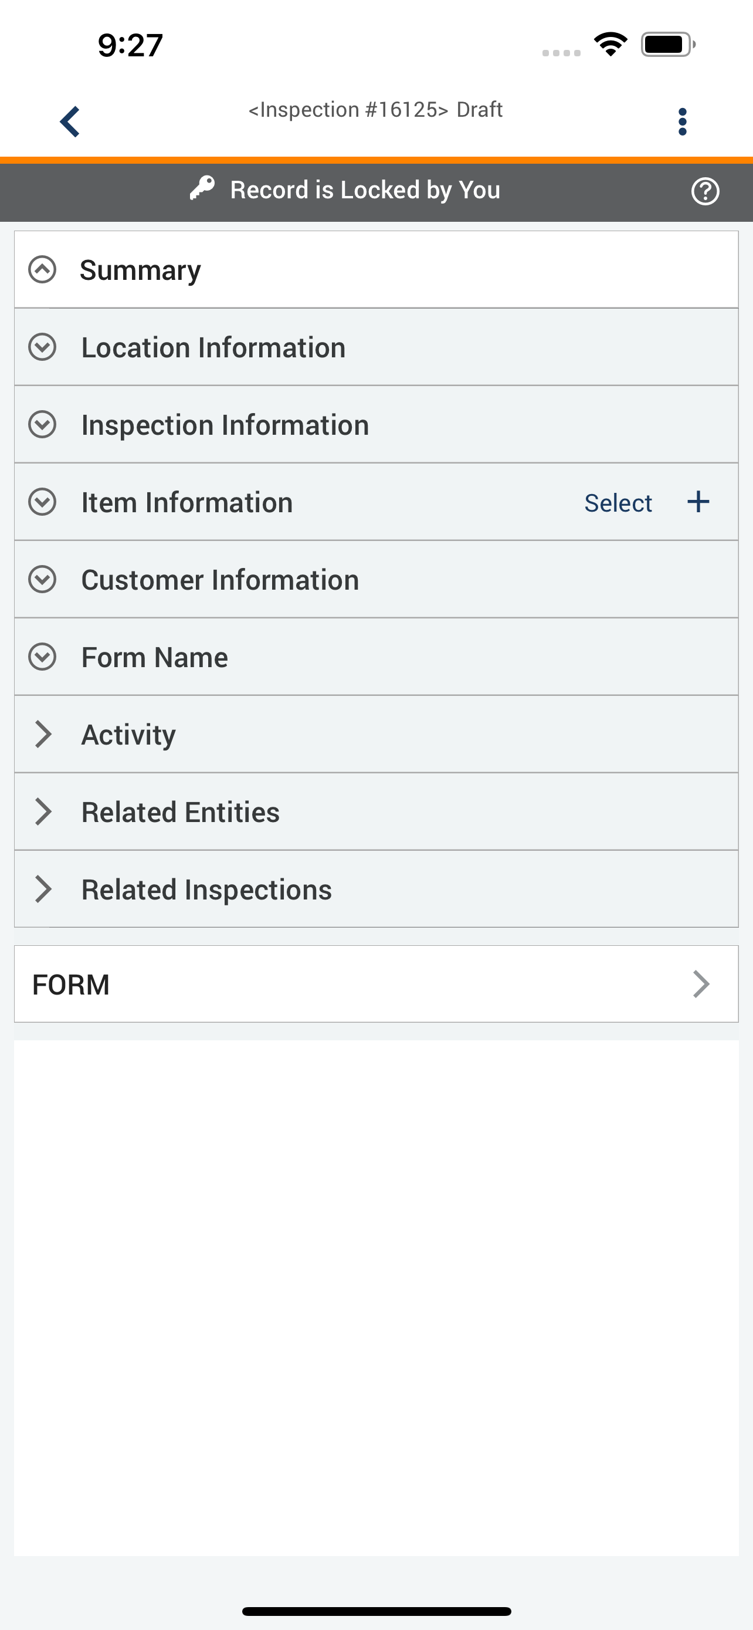Open the three-dot overflow menu
Viewport: 753px width, 1630px height.
pyautogui.click(x=681, y=121)
